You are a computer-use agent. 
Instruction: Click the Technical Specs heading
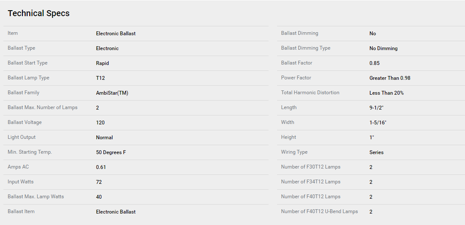[39, 13]
